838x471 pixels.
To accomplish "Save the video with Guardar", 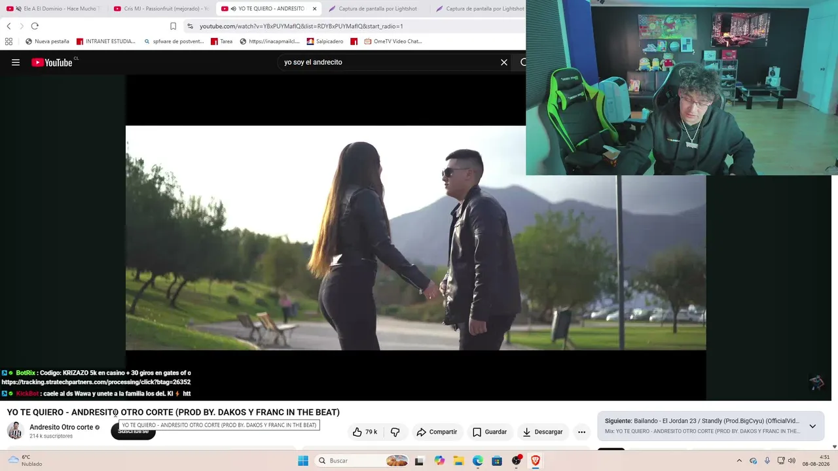I will [x=490, y=432].
